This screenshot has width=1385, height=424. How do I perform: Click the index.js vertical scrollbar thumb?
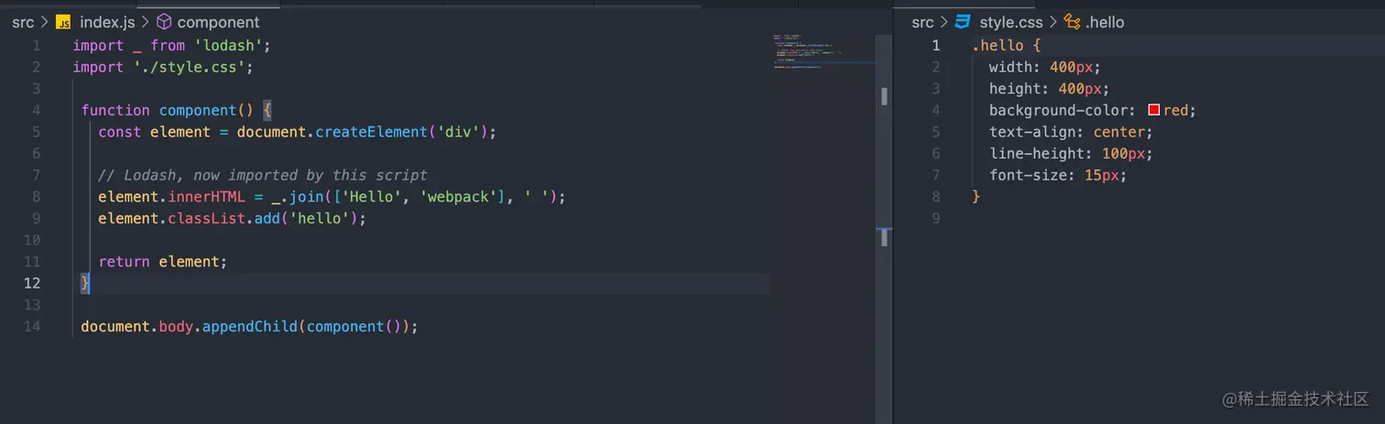pos(885,96)
